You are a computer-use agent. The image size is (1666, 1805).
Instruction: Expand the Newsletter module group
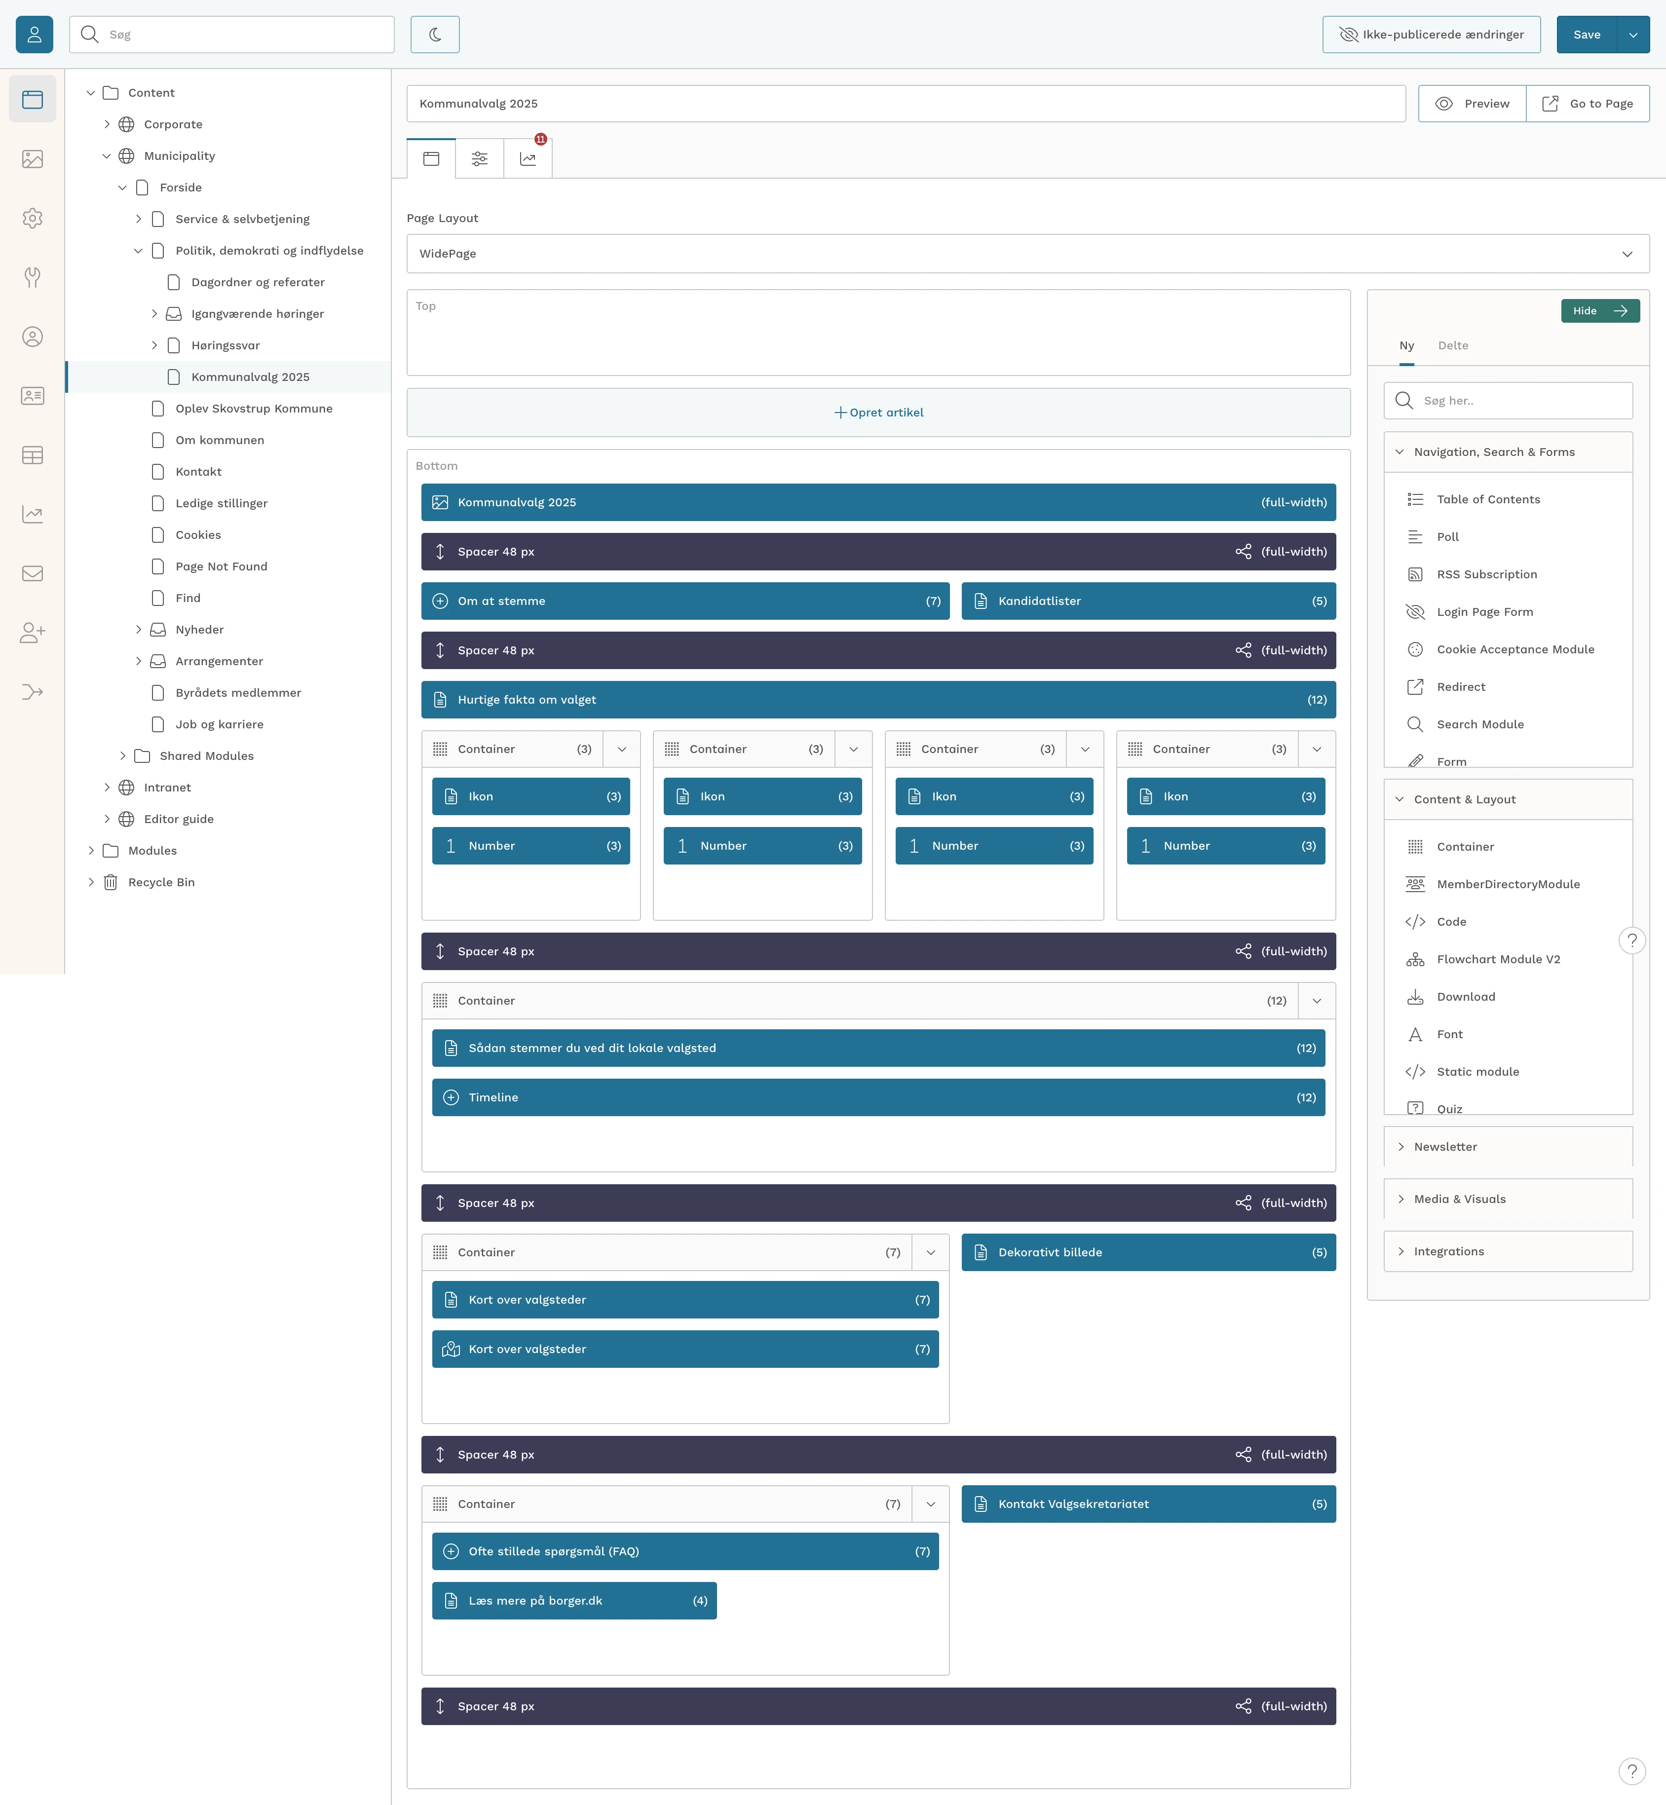(x=1508, y=1147)
